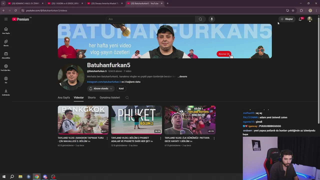Click the channel banner image
This screenshot has width=320, height=180.
tap(165, 41)
